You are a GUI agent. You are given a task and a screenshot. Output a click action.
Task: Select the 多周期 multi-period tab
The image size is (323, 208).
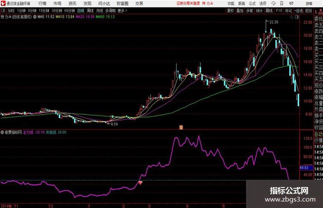click(110, 11)
